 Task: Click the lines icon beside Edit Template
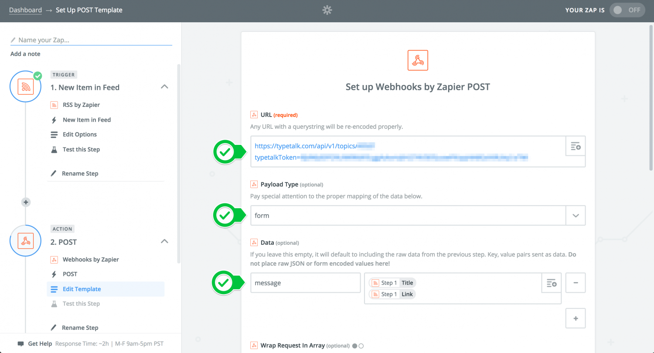[x=54, y=289]
